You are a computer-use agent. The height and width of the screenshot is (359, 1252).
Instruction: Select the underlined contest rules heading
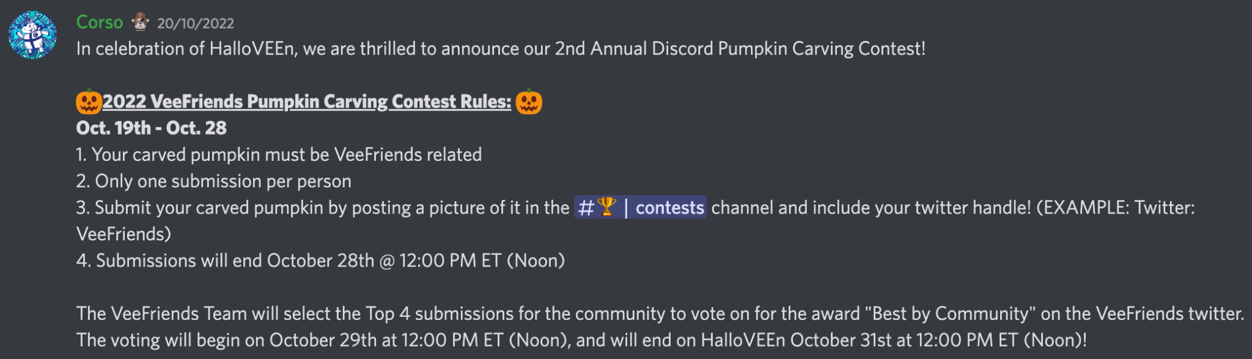[304, 103]
